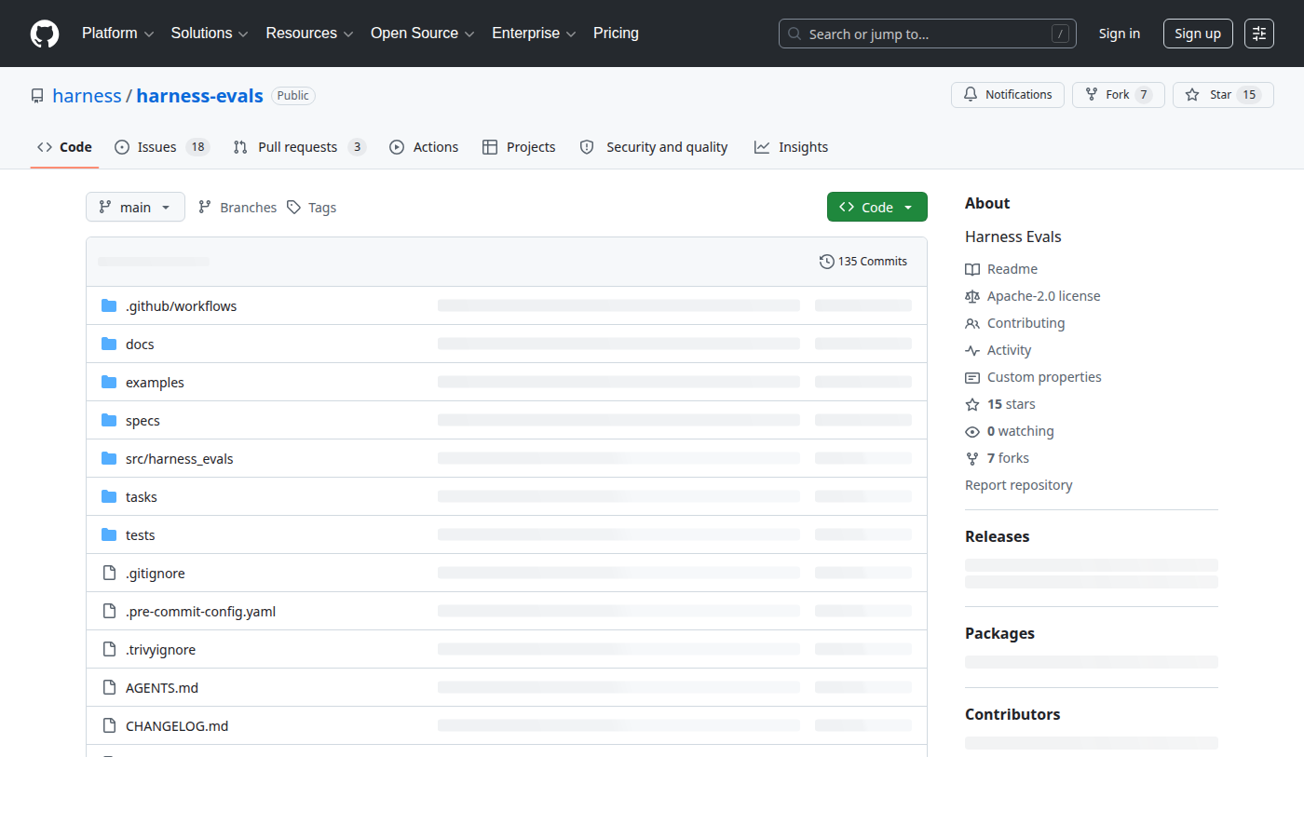Focus the Search or jump to field
Image resolution: width=1304 pixels, height=838 pixels.
tap(928, 34)
